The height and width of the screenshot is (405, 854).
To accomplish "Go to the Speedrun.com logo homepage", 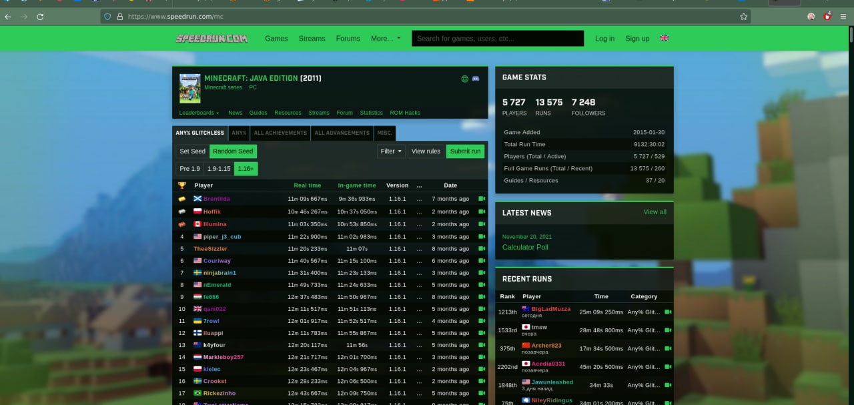I will point(211,39).
